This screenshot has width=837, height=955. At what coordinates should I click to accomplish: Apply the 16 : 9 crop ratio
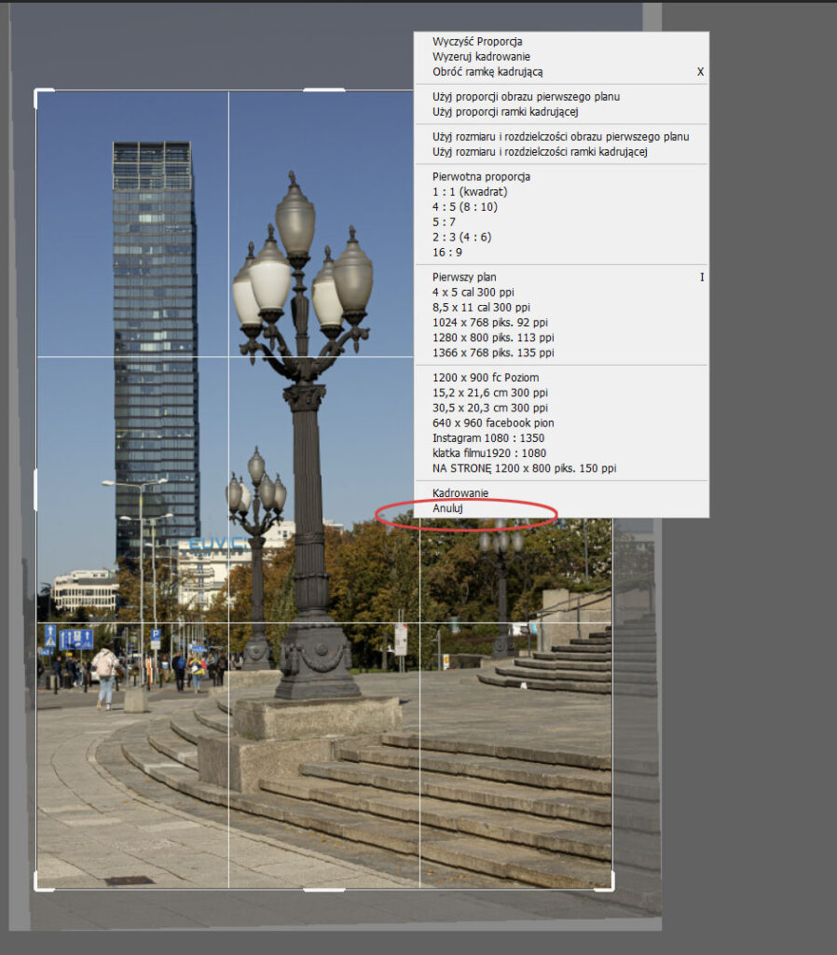tap(447, 252)
